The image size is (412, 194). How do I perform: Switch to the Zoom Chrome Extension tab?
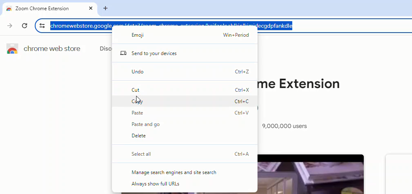45,9
